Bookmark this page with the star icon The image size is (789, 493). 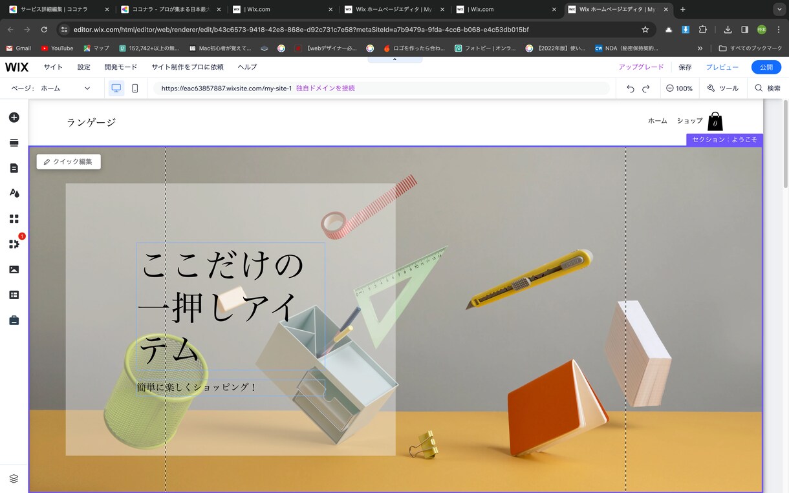[645, 30]
